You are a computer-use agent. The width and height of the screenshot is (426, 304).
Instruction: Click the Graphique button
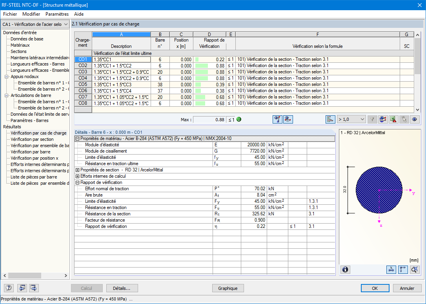[x=228, y=288]
